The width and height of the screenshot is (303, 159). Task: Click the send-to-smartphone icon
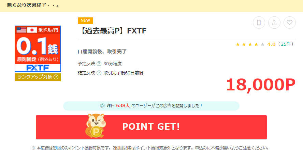click(259, 23)
